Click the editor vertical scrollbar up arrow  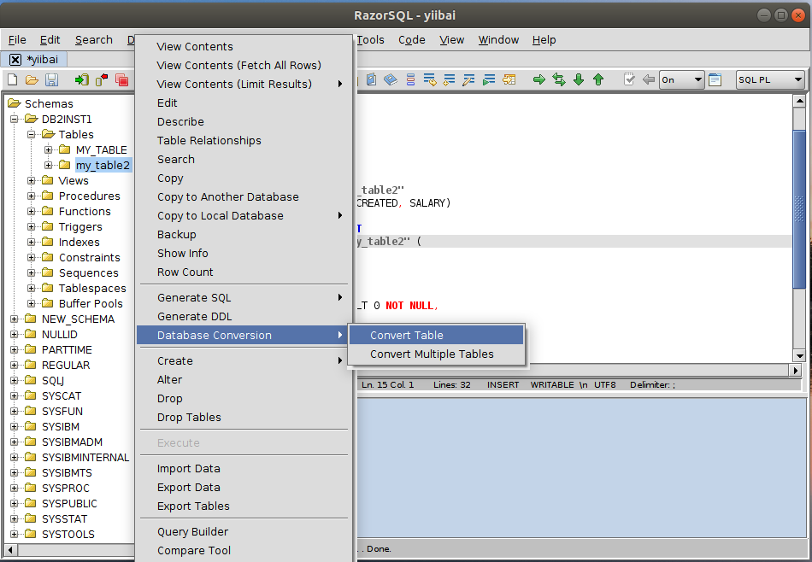click(x=799, y=102)
